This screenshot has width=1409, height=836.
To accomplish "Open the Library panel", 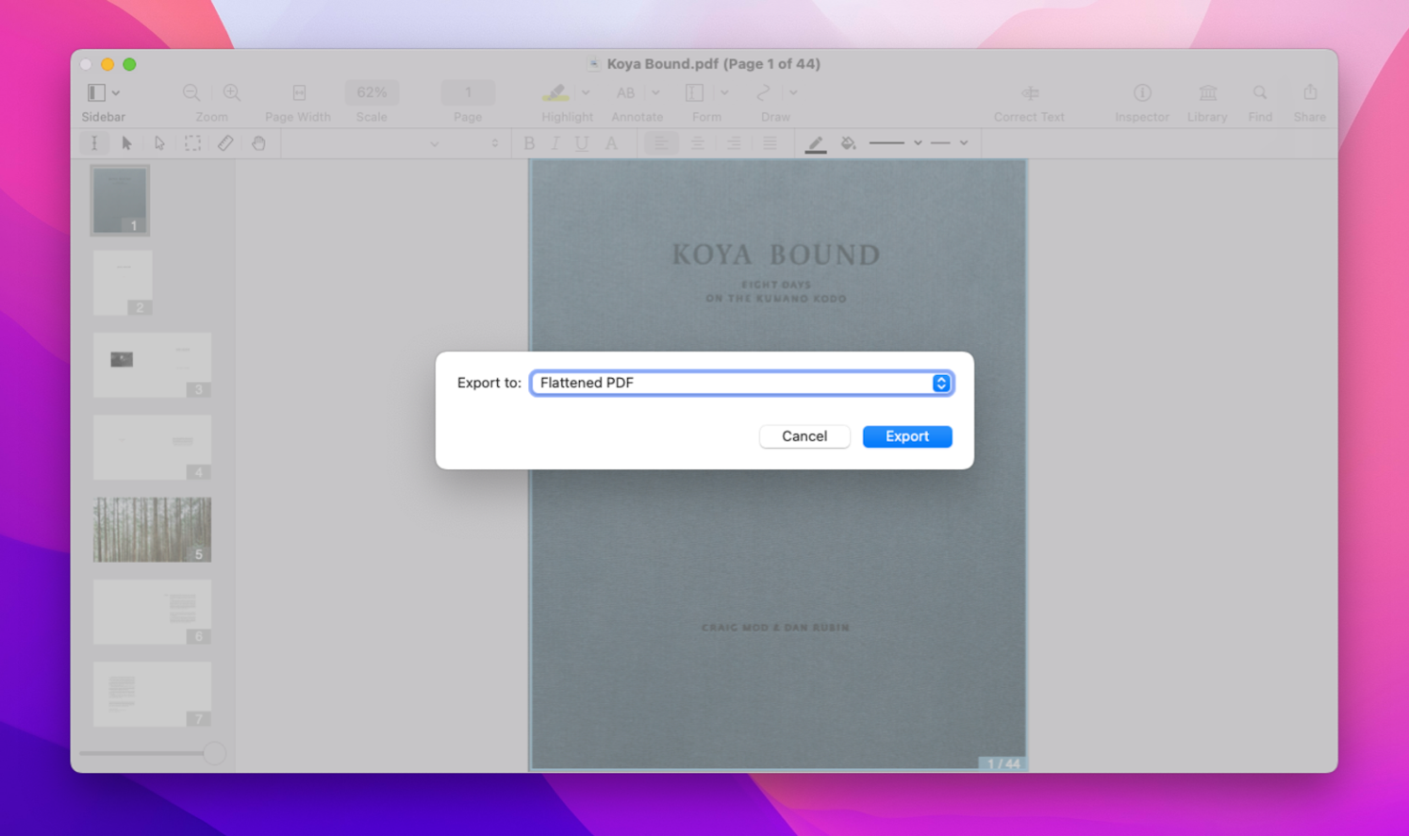I will pyautogui.click(x=1207, y=92).
